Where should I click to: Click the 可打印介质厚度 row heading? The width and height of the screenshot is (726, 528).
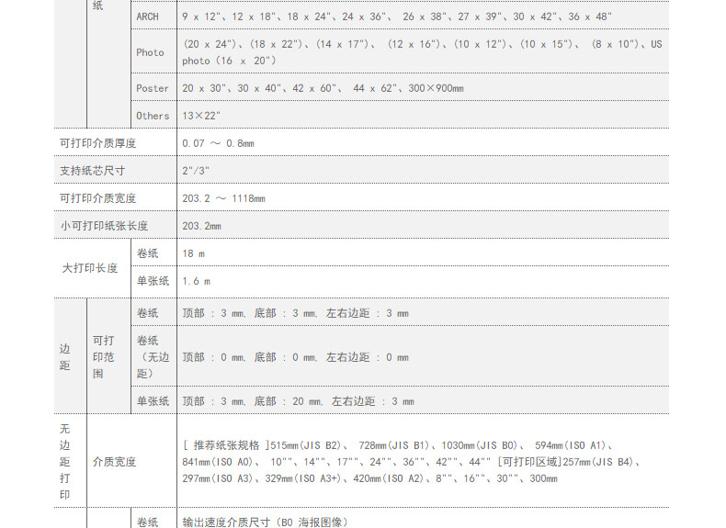[x=97, y=143]
